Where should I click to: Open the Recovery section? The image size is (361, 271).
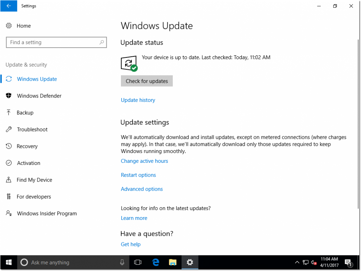[x=27, y=146]
